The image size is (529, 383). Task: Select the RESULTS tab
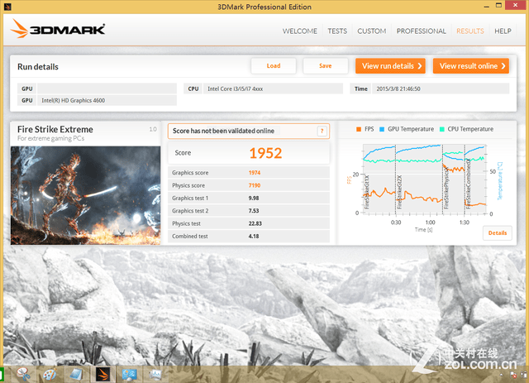(x=470, y=31)
